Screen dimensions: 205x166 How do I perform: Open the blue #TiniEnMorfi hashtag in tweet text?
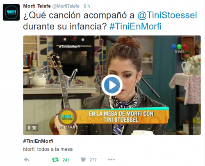pyautogui.click(x=136, y=26)
